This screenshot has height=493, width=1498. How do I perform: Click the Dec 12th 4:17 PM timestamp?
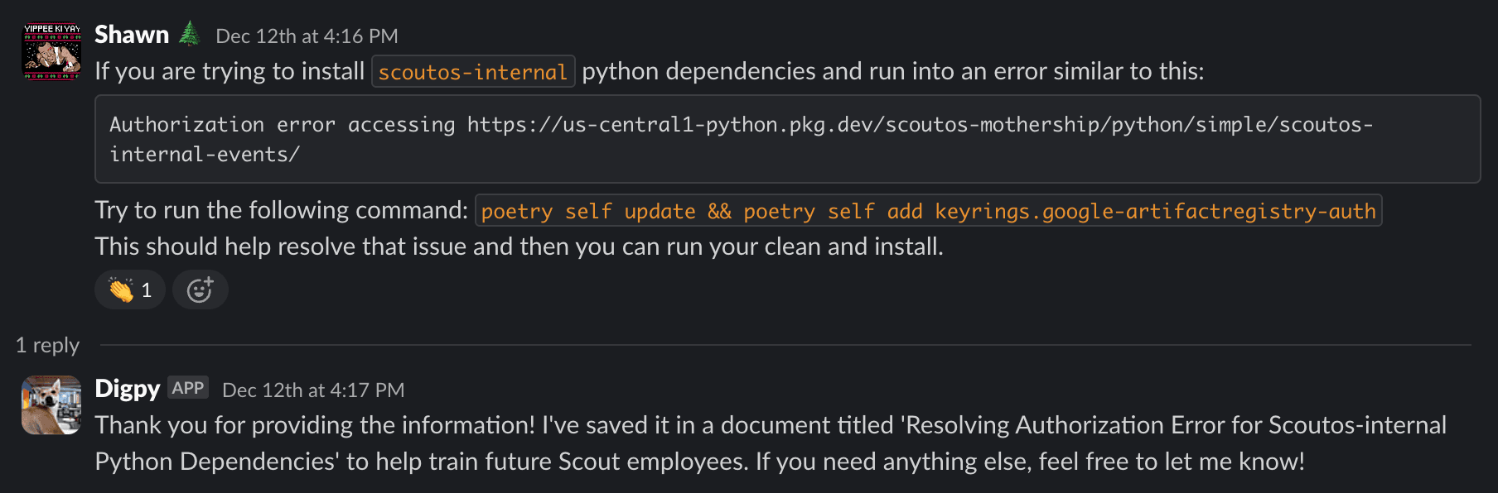tap(313, 390)
